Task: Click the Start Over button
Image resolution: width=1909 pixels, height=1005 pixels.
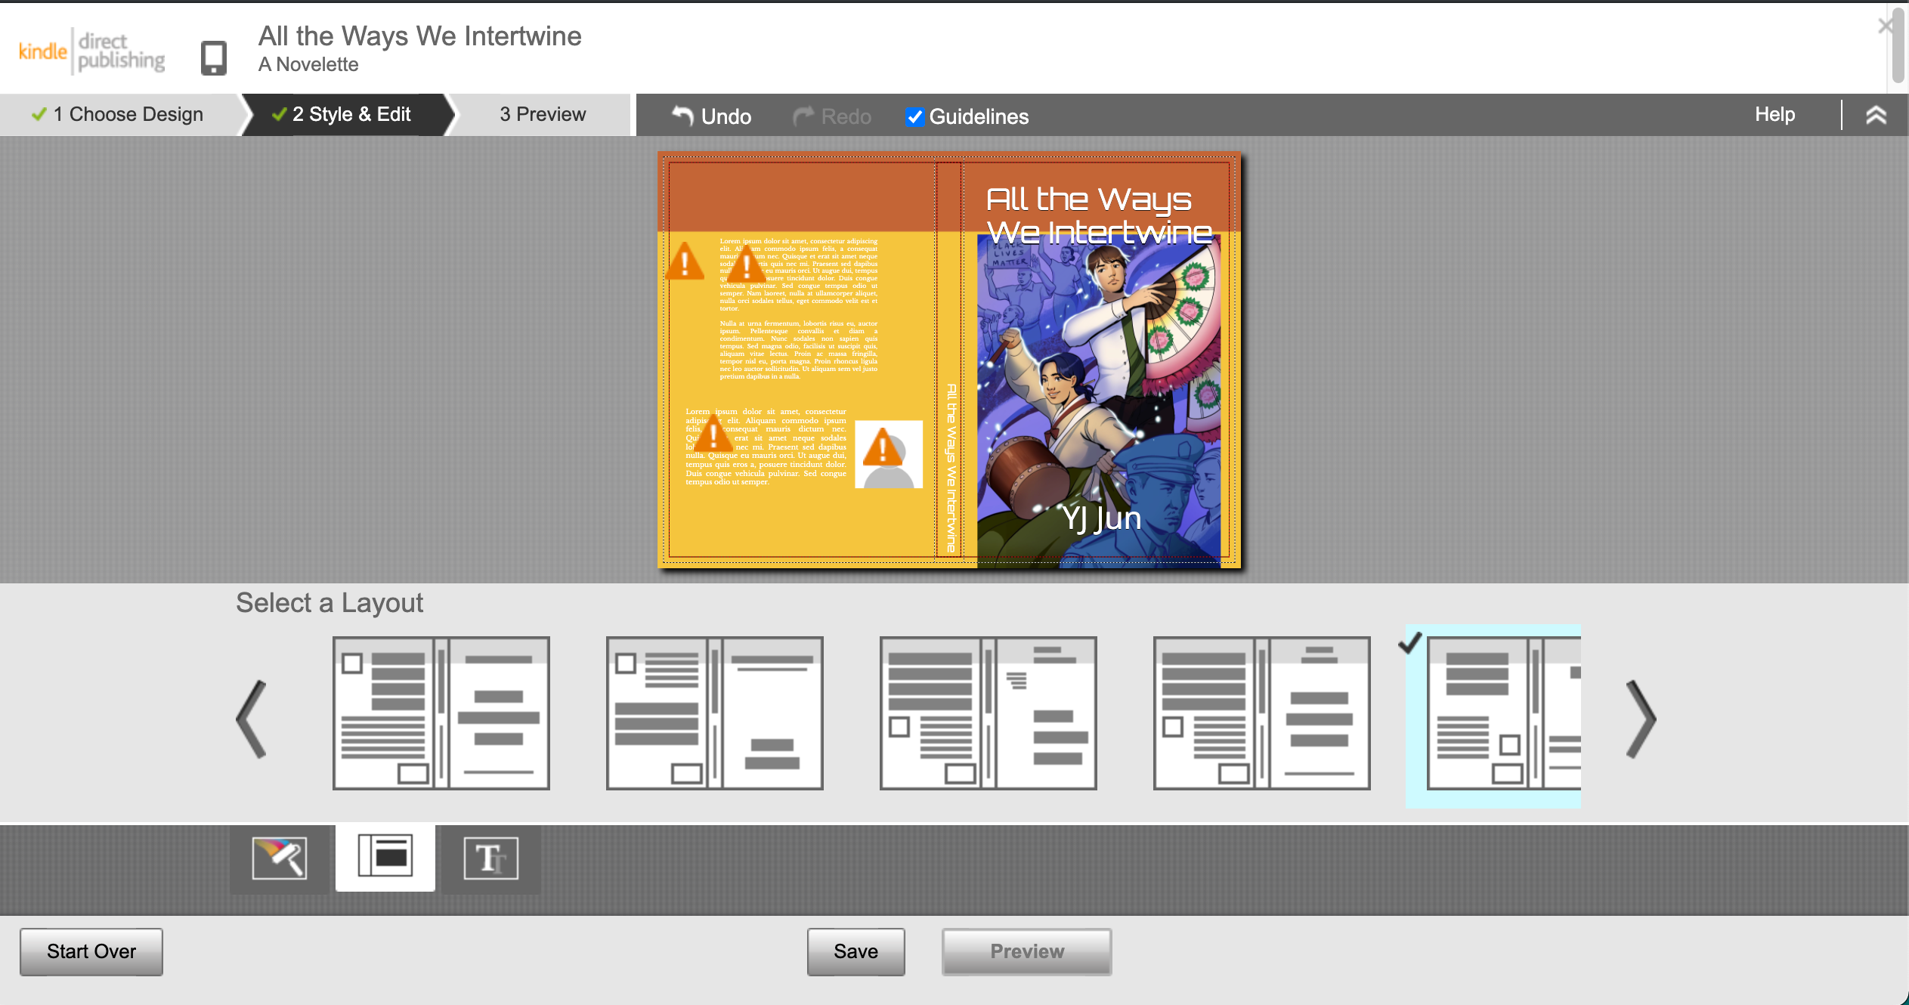Action: pyautogui.click(x=91, y=951)
